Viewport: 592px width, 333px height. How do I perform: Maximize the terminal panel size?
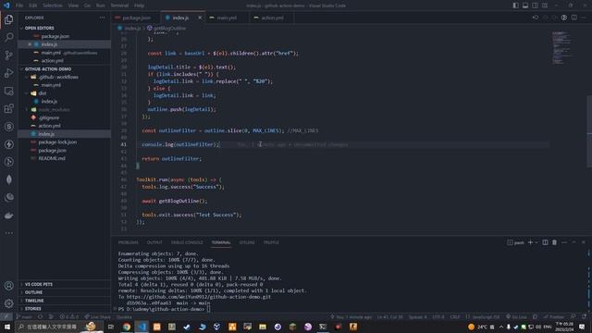573,242
